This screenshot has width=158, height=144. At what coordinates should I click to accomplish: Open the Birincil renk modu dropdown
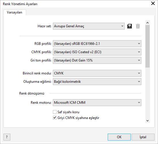coord(97,73)
